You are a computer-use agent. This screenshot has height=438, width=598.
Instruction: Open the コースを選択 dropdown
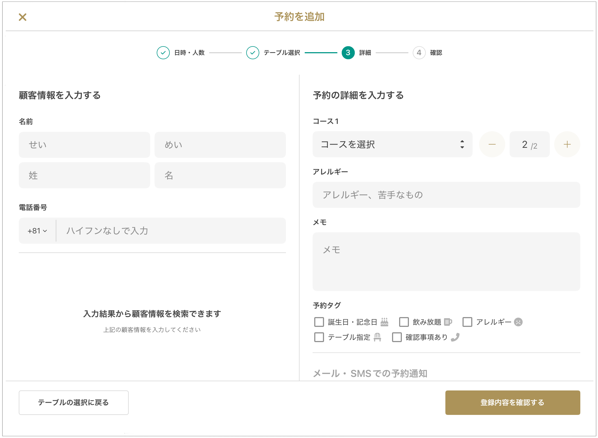coord(392,144)
